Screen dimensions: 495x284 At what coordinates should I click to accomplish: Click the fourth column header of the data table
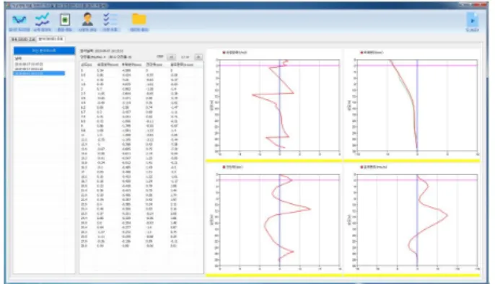click(x=154, y=65)
